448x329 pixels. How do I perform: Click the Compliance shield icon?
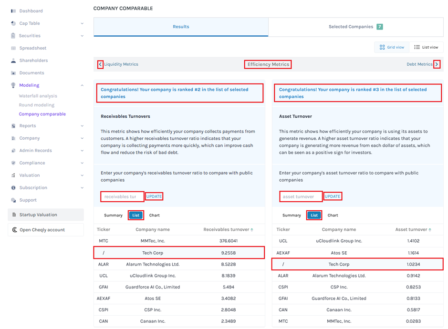click(13, 163)
